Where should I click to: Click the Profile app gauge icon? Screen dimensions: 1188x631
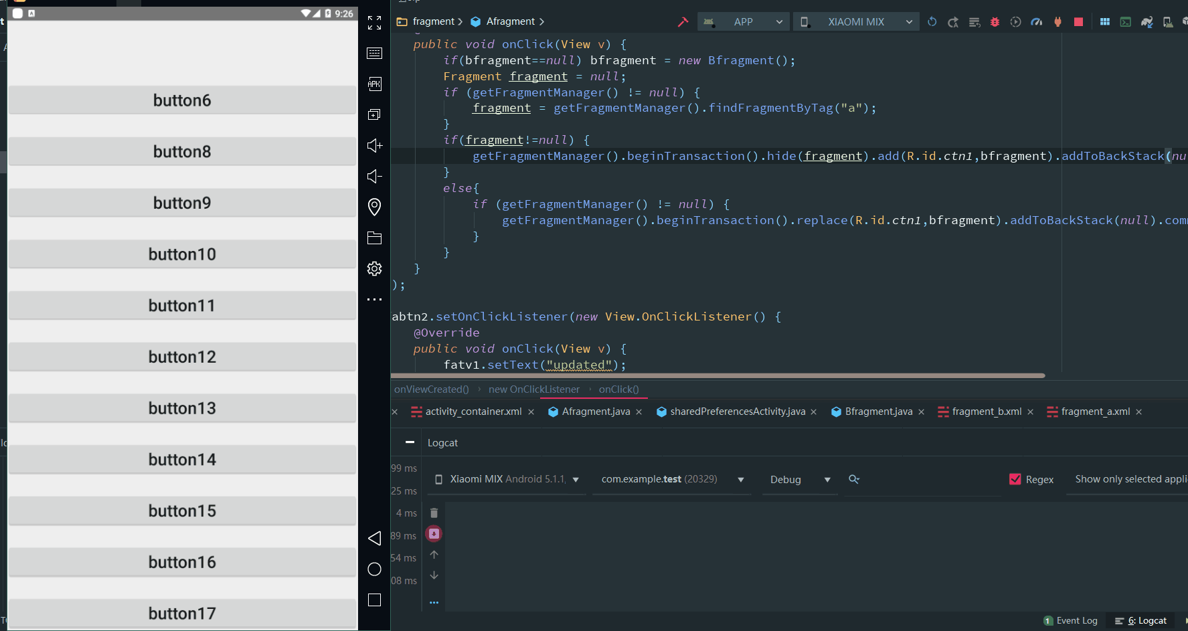click(1037, 22)
